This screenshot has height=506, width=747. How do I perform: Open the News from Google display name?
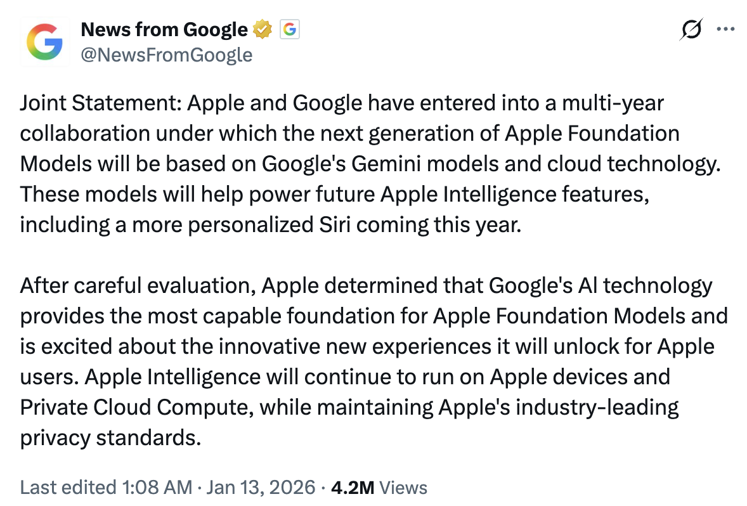click(x=164, y=29)
